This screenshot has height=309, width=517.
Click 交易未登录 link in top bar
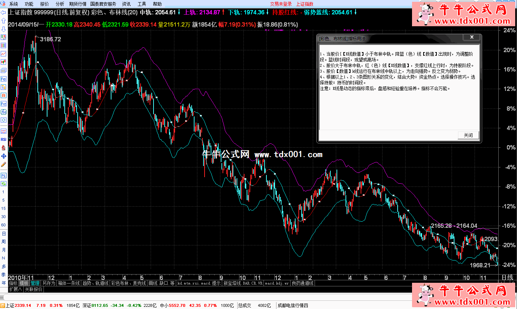click(x=281, y=4)
